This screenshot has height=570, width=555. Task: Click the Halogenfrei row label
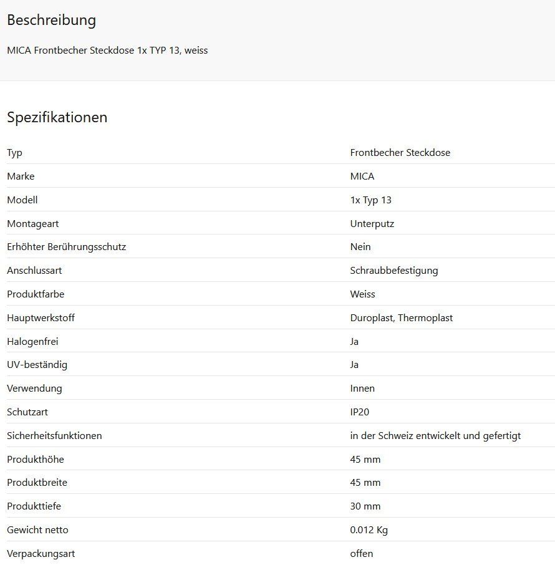(32, 341)
